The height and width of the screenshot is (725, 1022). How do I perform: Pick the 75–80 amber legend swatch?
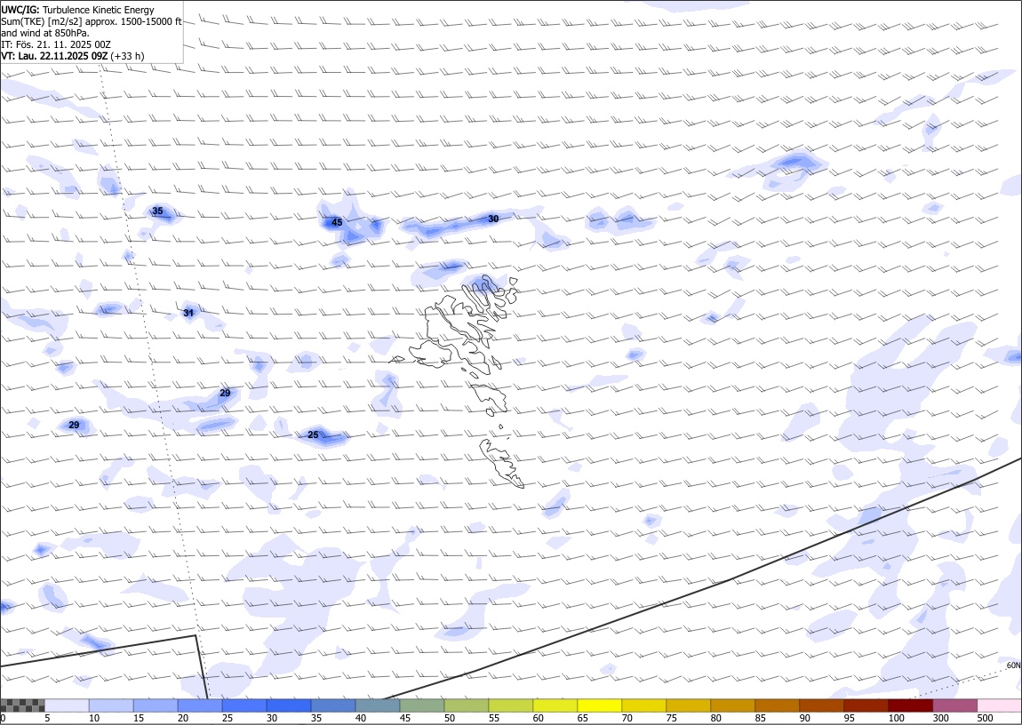pyautogui.click(x=688, y=705)
